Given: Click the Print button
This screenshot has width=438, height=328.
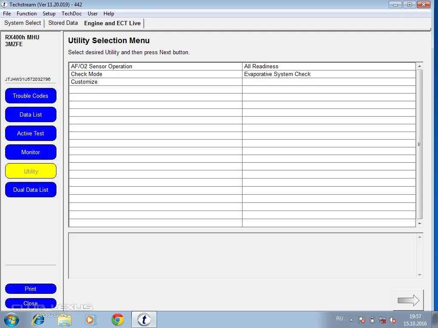Looking at the screenshot, I should [x=31, y=289].
